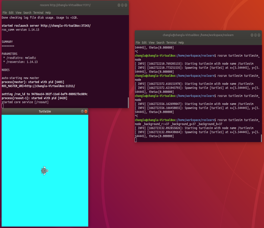Open View menu in roscore terminal

pos(18,13)
